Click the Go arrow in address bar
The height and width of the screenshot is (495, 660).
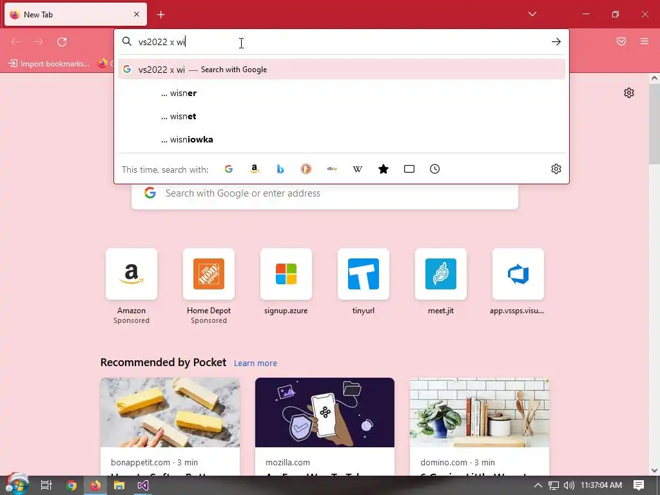click(556, 42)
